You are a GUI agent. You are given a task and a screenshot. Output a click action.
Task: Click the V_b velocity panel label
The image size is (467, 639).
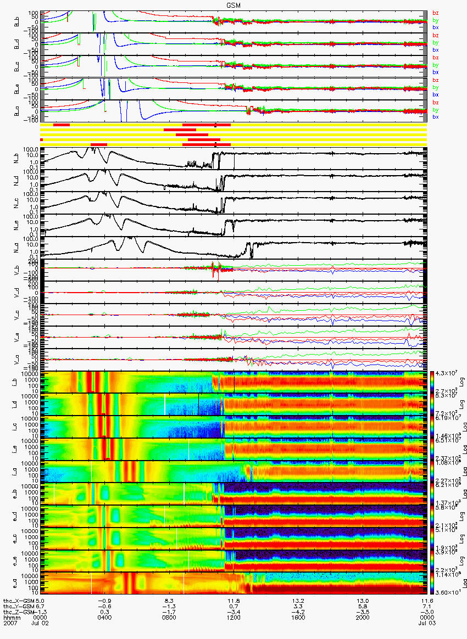click(17, 270)
